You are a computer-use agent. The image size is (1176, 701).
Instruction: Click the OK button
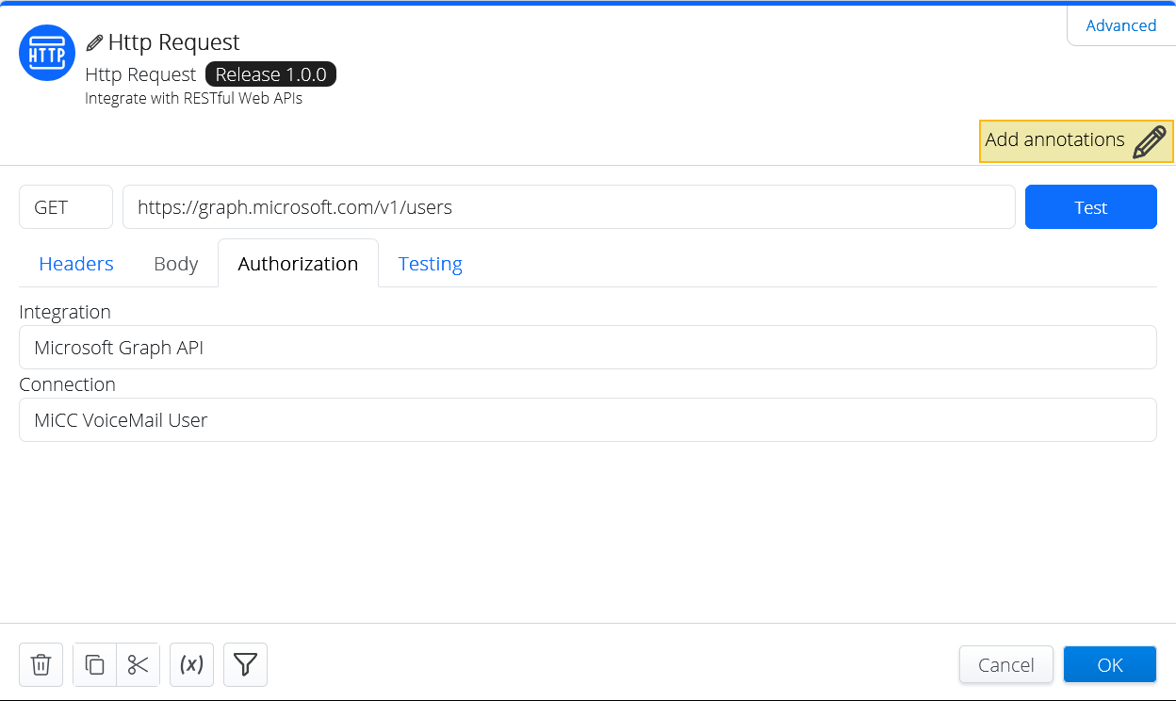(x=1109, y=665)
